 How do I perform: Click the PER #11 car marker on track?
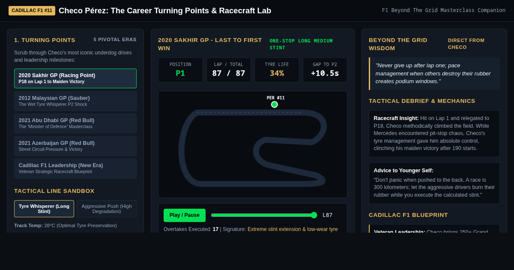pyautogui.click(x=275, y=105)
